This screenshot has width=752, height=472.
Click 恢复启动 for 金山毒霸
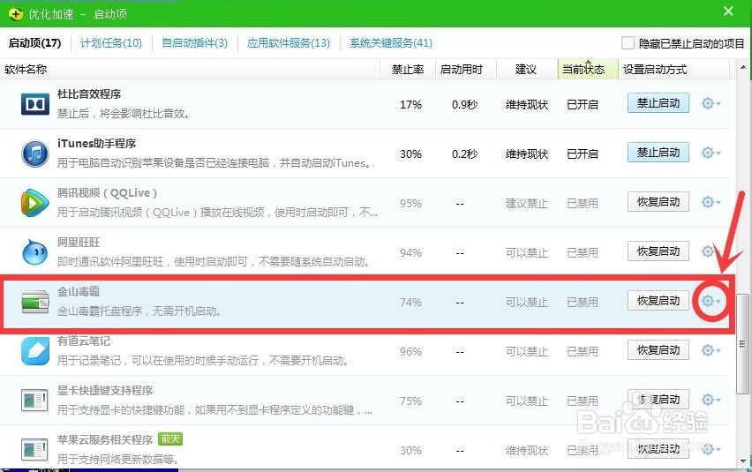click(x=658, y=301)
